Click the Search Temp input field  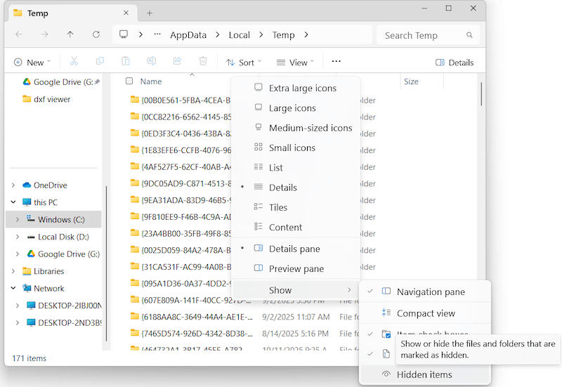coord(421,35)
